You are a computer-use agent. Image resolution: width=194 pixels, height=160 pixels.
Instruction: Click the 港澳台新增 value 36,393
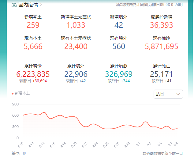click(x=161, y=25)
